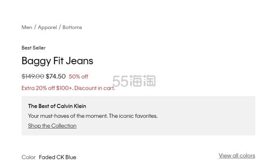
Task: Click the $74.50 sale price
Action: (x=56, y=76)
